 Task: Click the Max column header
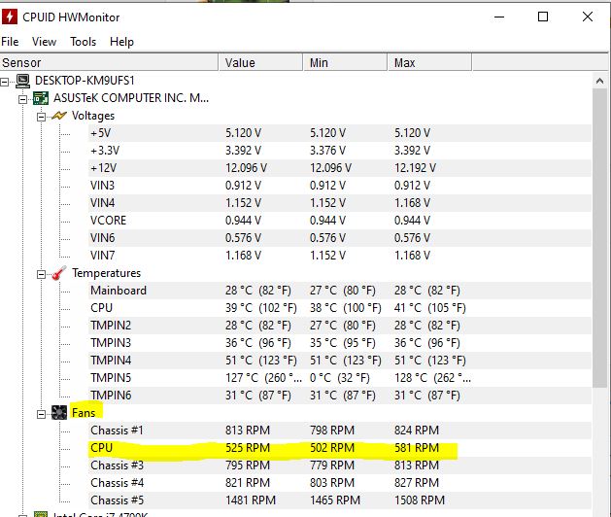tap(429, 62)
